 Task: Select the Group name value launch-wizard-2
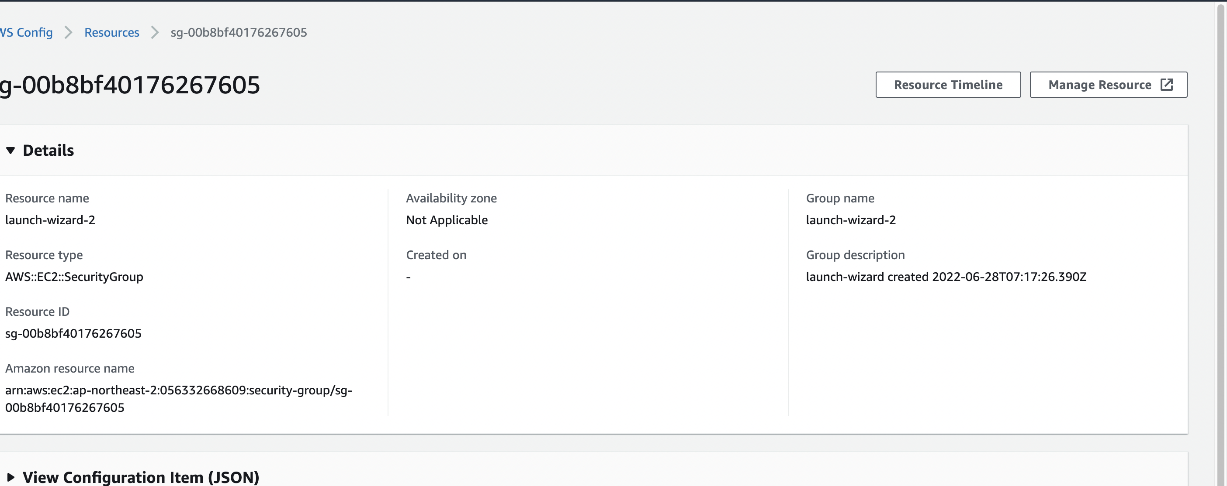(x=851, y=220)
